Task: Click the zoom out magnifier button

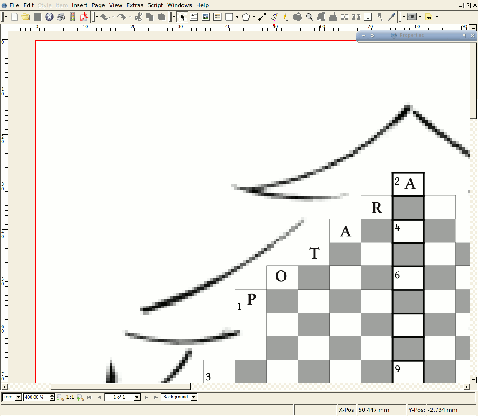Action: (x=60, y=397)
